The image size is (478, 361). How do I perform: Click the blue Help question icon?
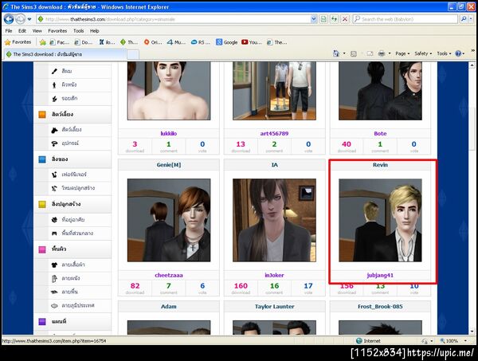point(458,53)
